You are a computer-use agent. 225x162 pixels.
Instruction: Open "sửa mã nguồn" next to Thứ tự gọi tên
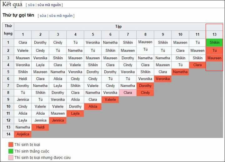tap(61, 16)
